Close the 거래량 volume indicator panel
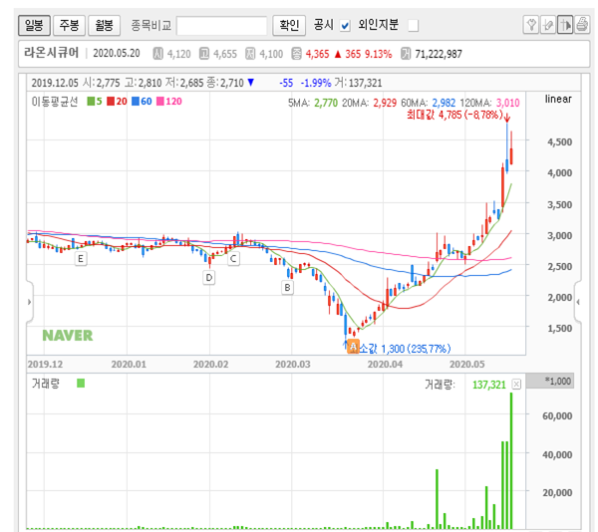598x532 pixels. 516,385
